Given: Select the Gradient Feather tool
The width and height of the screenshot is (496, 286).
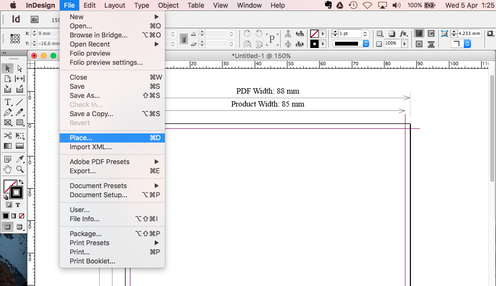Looking at the screenshot, I should point(20,146).
